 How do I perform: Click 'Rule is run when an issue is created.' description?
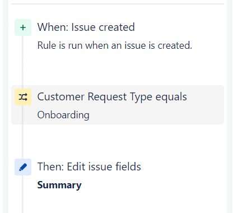(115, 45)
